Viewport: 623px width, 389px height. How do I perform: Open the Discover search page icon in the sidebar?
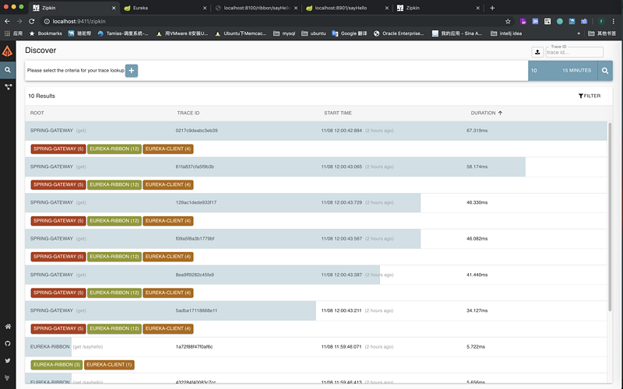pyautogui.click(x=8, y=70)
